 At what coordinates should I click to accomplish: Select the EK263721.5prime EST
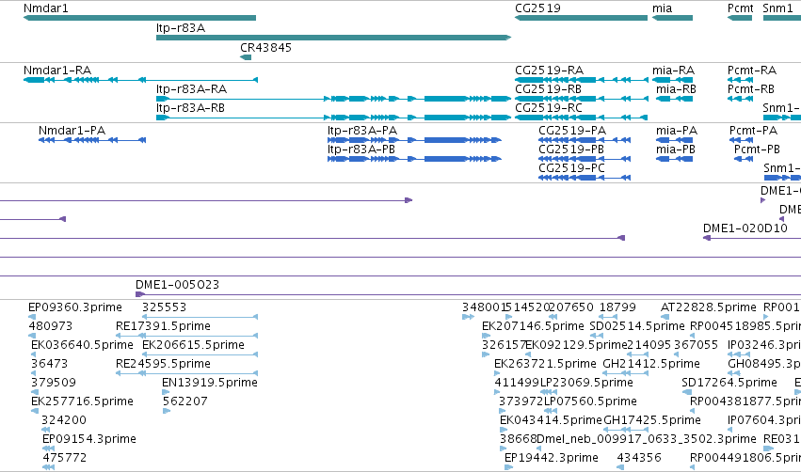tap(498, 373)
